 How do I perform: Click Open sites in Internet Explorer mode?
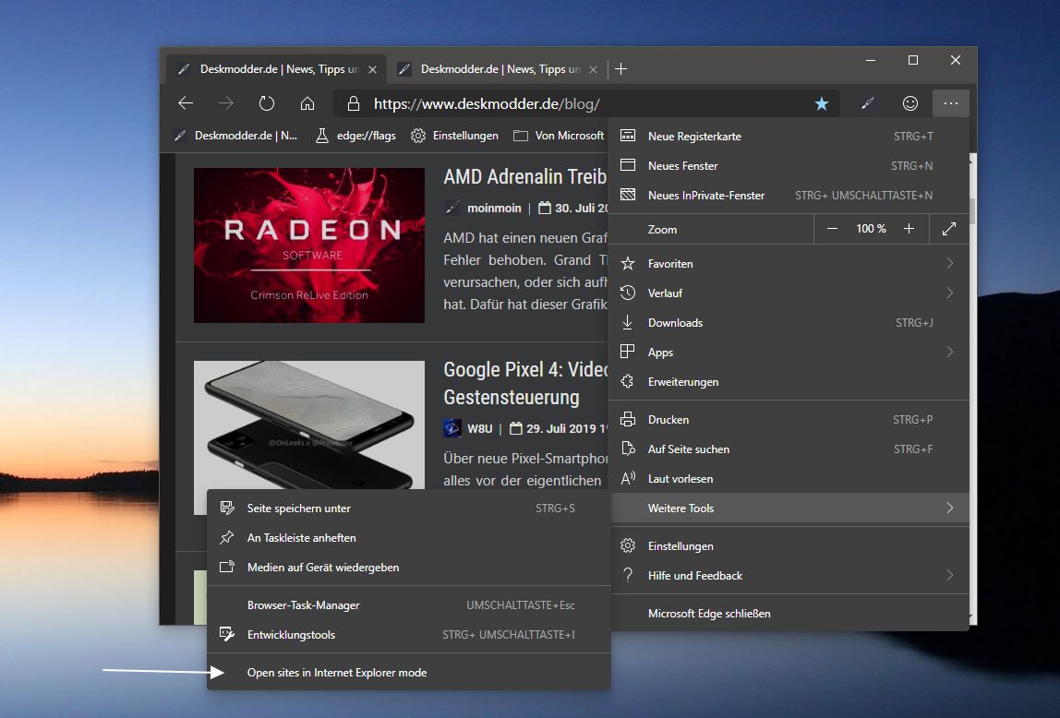[408, 673]
